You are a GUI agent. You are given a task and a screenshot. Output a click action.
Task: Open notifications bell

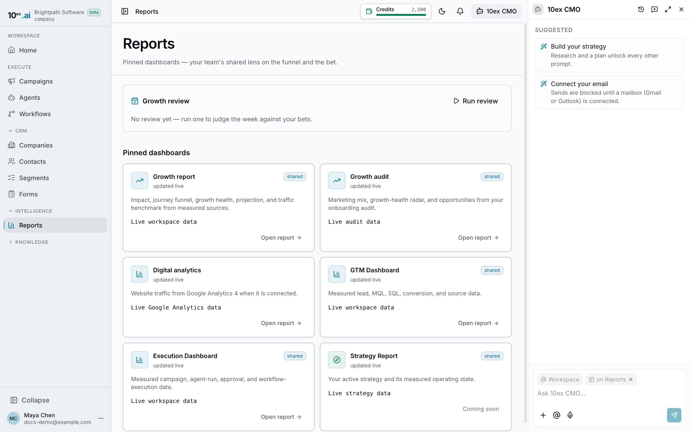click(x=460, y=12)
